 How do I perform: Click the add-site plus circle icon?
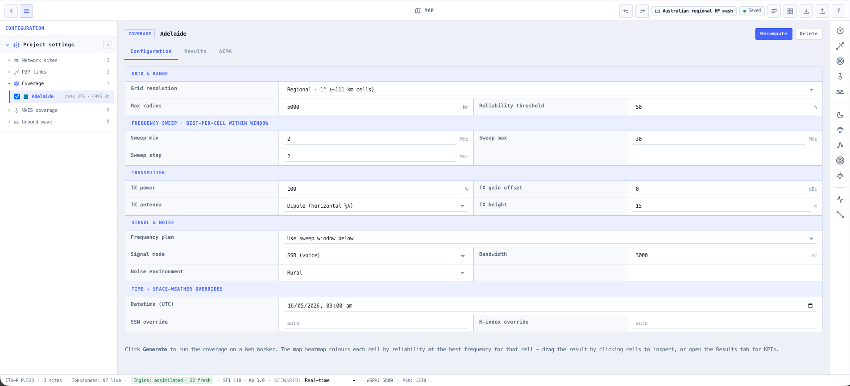(x=840, y=31)
